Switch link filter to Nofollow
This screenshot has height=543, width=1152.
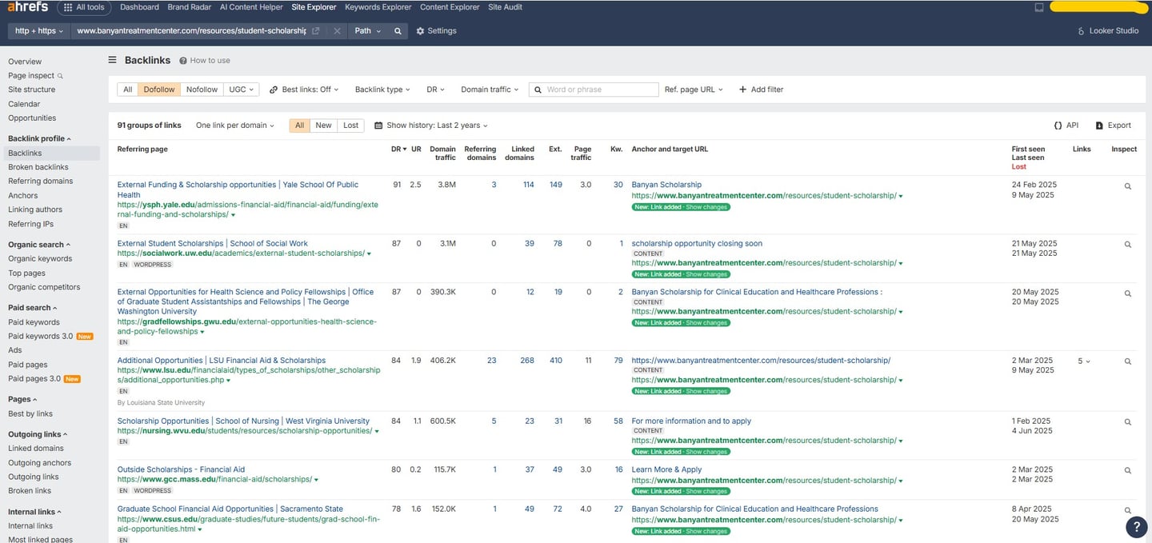tap(202, 90)
